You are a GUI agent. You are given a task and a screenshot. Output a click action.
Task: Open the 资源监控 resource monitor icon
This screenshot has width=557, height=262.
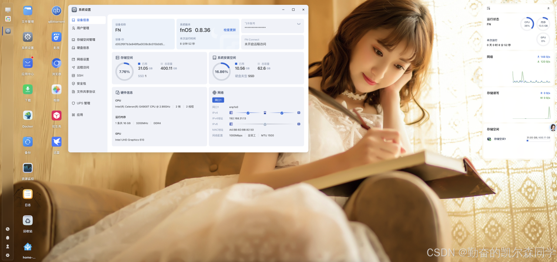tap(28, 168)
